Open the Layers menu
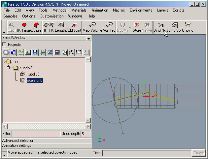The height and width of the screenshot is (159, 208). coord(162,10)
